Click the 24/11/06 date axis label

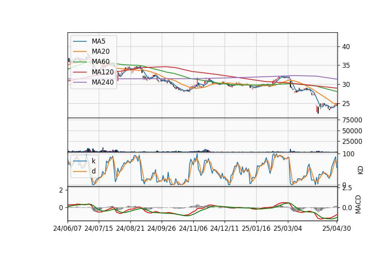[x=193, y=229]
